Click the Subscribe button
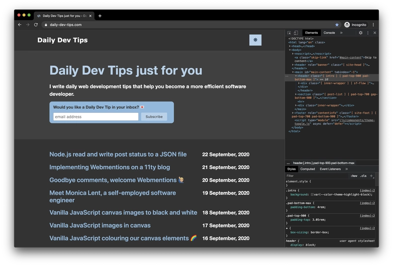The height and width of the screenshot is (266, 393). pos(154,117)
